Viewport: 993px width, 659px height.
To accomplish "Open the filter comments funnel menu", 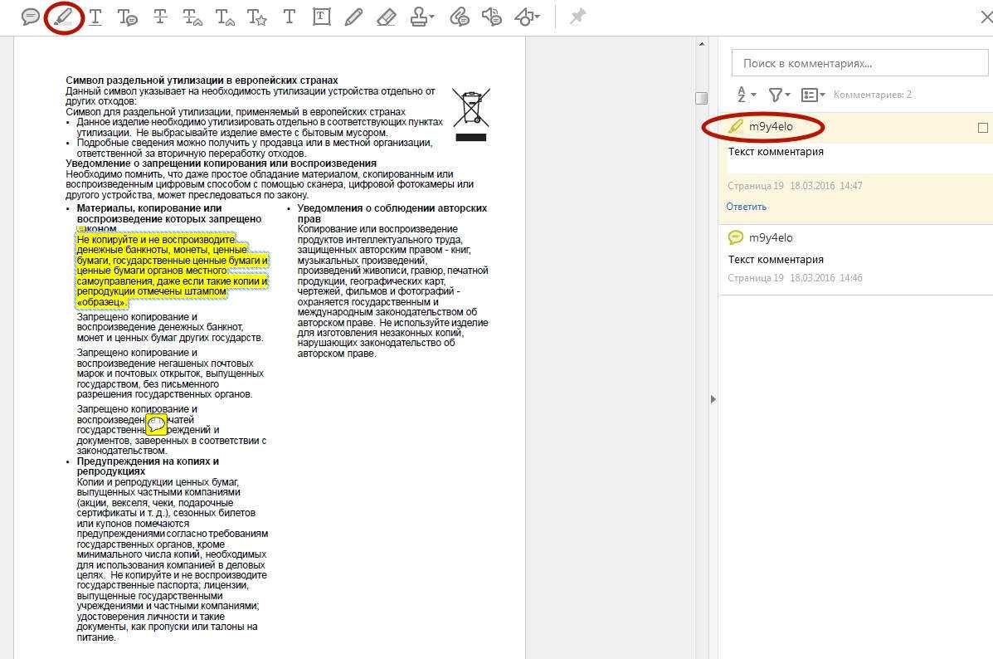I will (779, 95).
